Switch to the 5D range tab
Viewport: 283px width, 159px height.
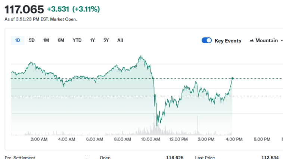(x=32, y=40)
